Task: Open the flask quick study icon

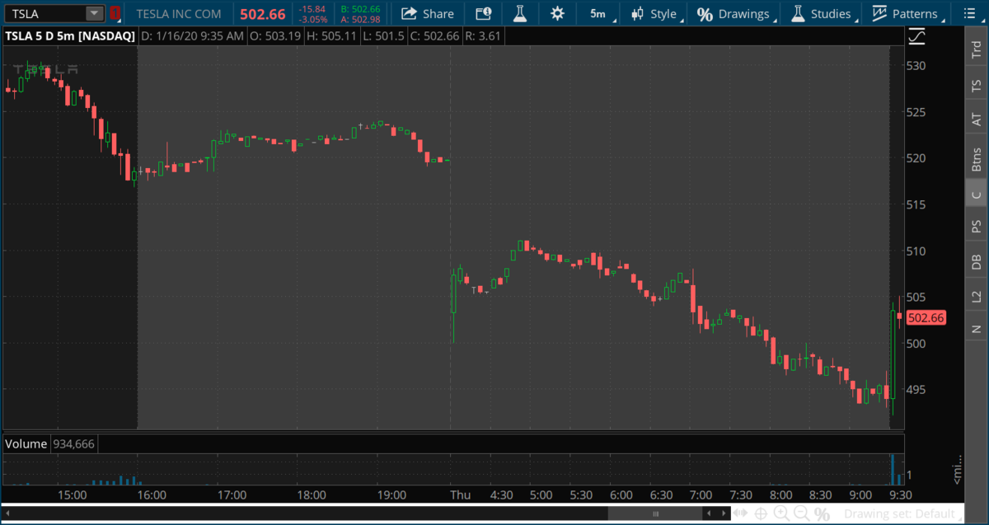Action: click(x=518, y=13)
